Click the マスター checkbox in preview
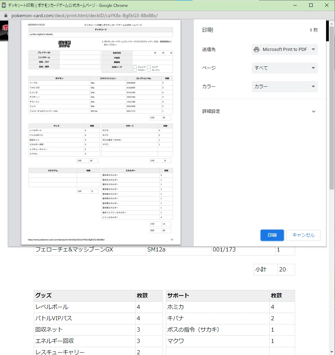This screenshot has height=355, width=335. [135, 70]
